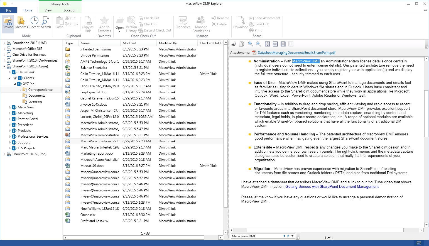Image resolution: width=429 pixels, height=246 pixels.
Task: Switch to the View tab
Action: tap(48, 10)
